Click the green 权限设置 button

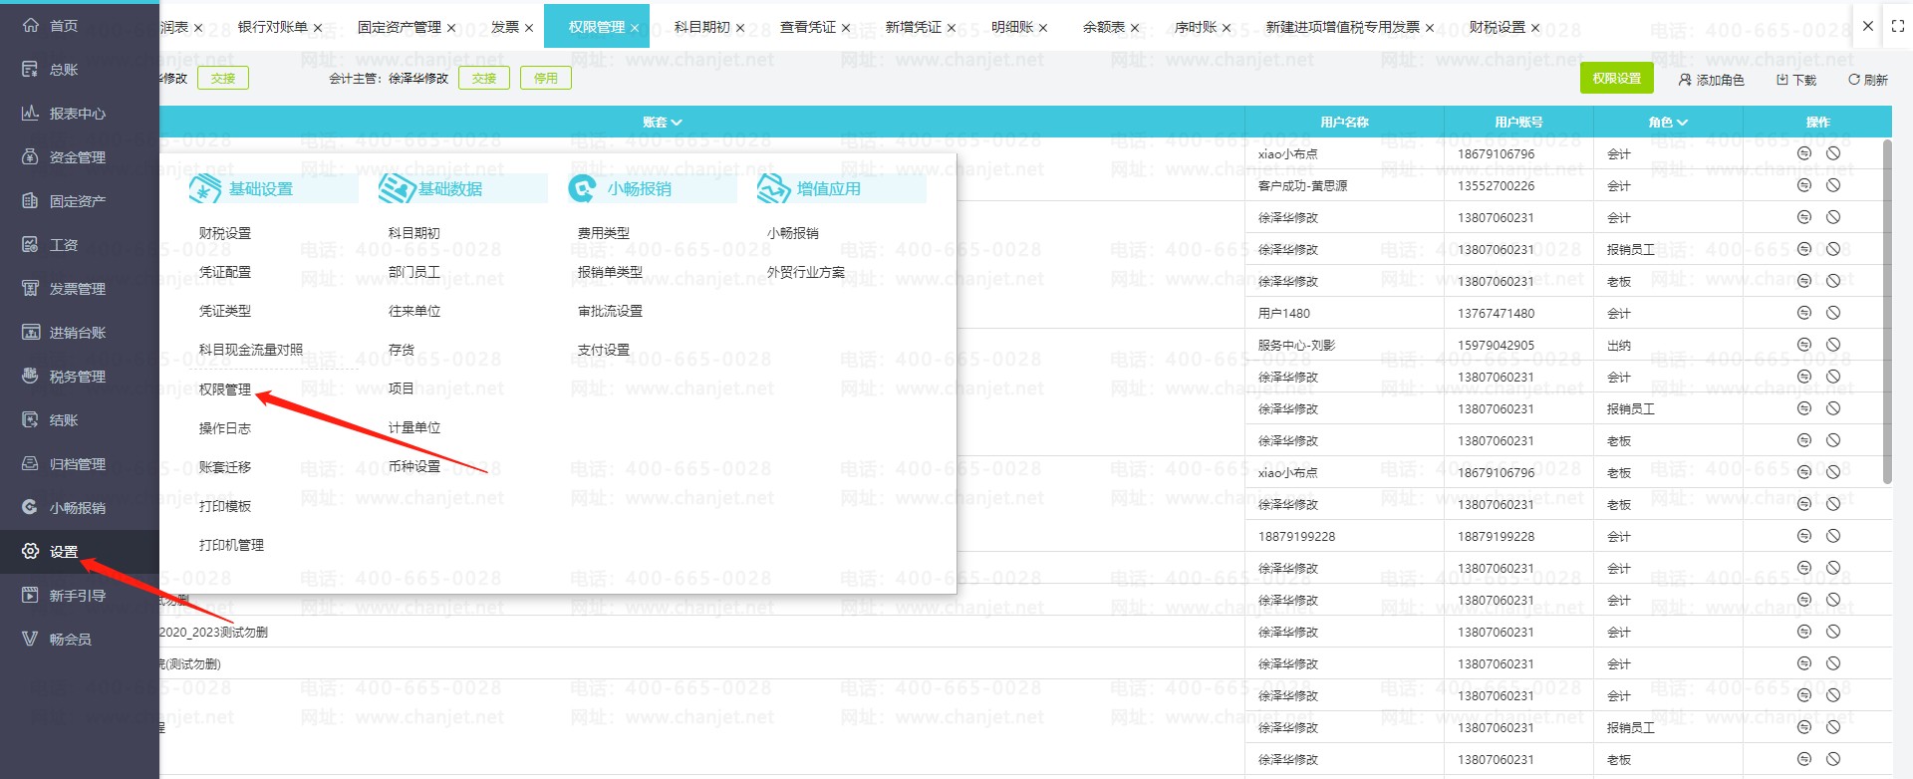1616,79
